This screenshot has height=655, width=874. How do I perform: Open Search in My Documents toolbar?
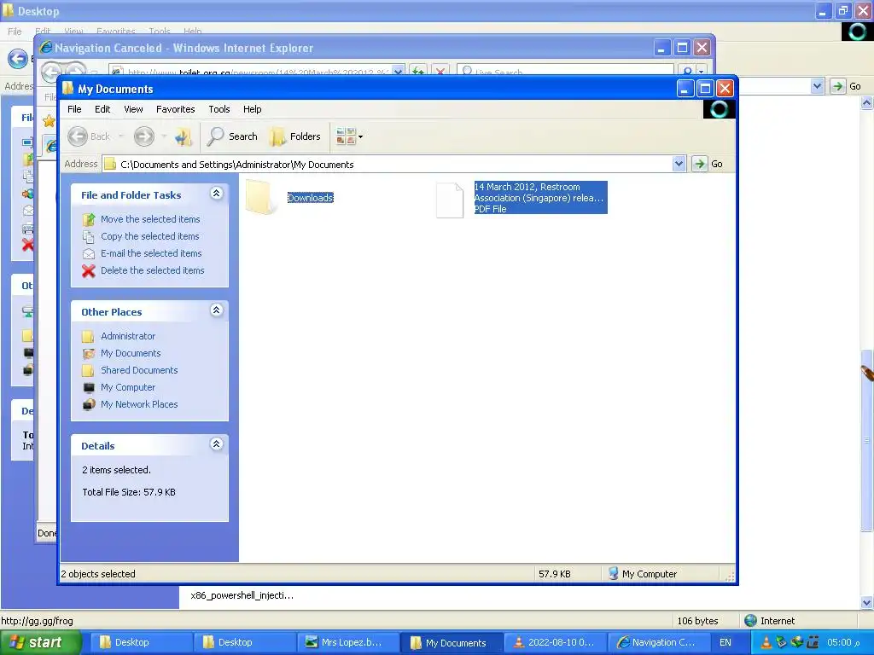tap(232, 136)
